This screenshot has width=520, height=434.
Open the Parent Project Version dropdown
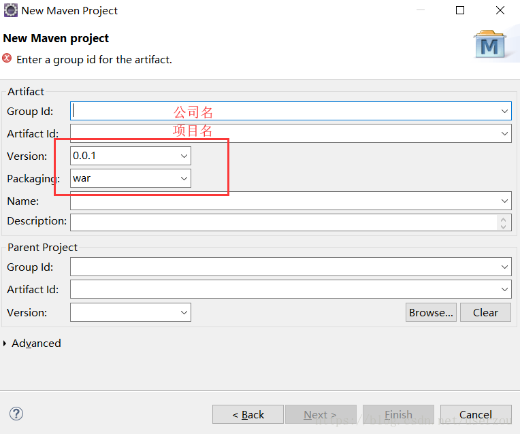(184, 312)
